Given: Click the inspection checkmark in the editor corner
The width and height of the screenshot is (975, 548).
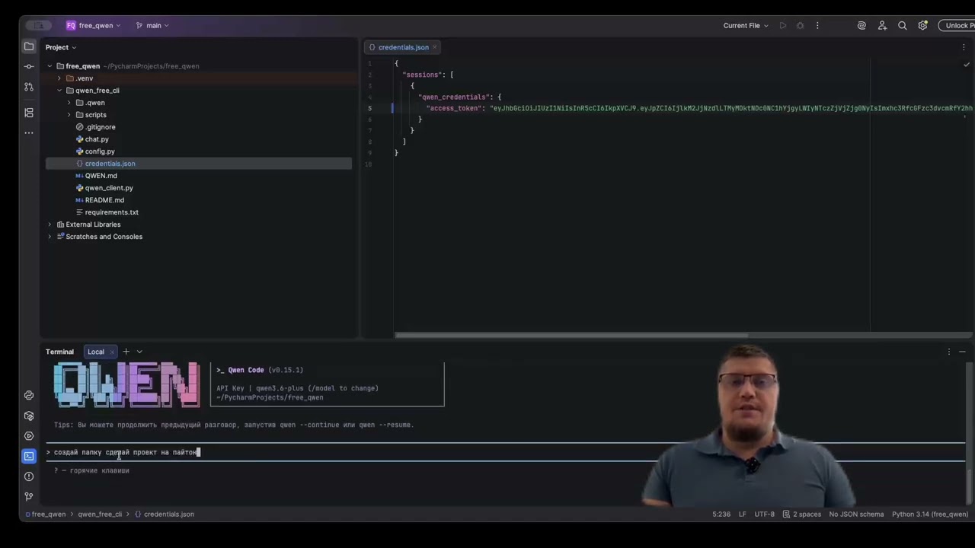Looking at the screenshot, I should pyautogui.click(x=966, y=65).
